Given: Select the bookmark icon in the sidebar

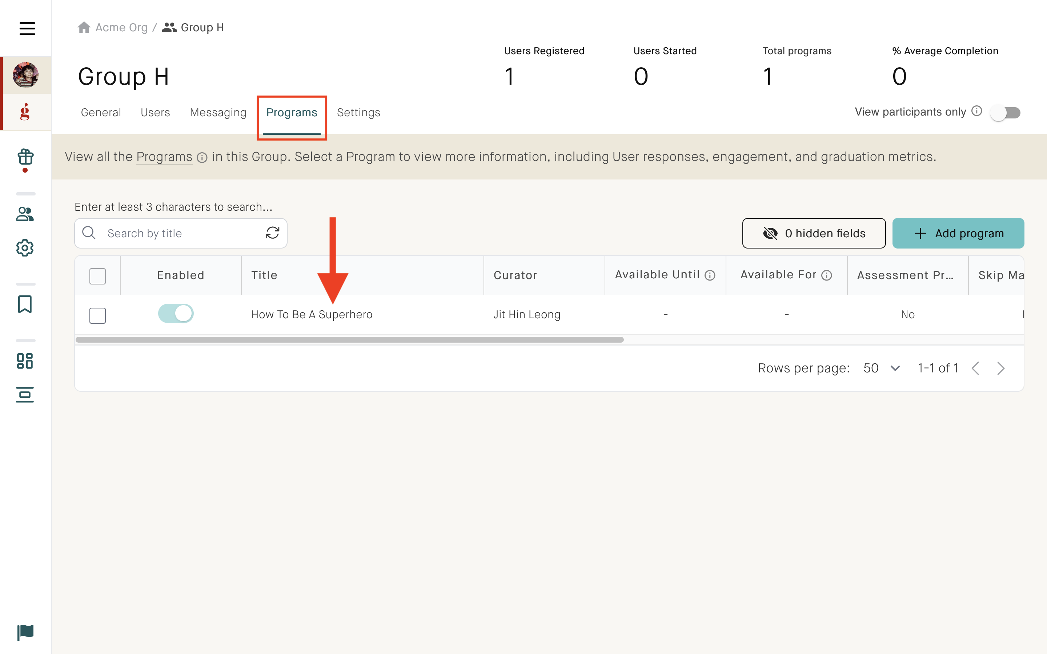Looking at the screenshot, I should coord(25,305).
